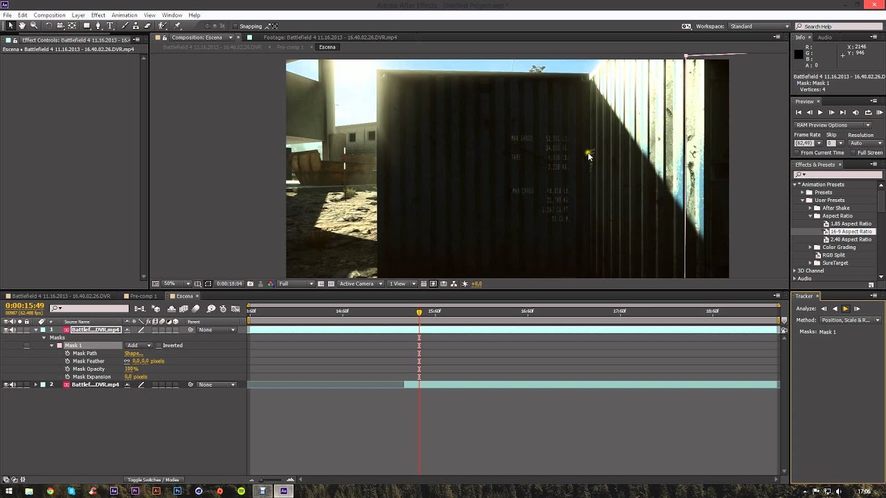The image size is (886, 498).
Task: Expand the Color Grading presets folder
Action: point(810,248)
